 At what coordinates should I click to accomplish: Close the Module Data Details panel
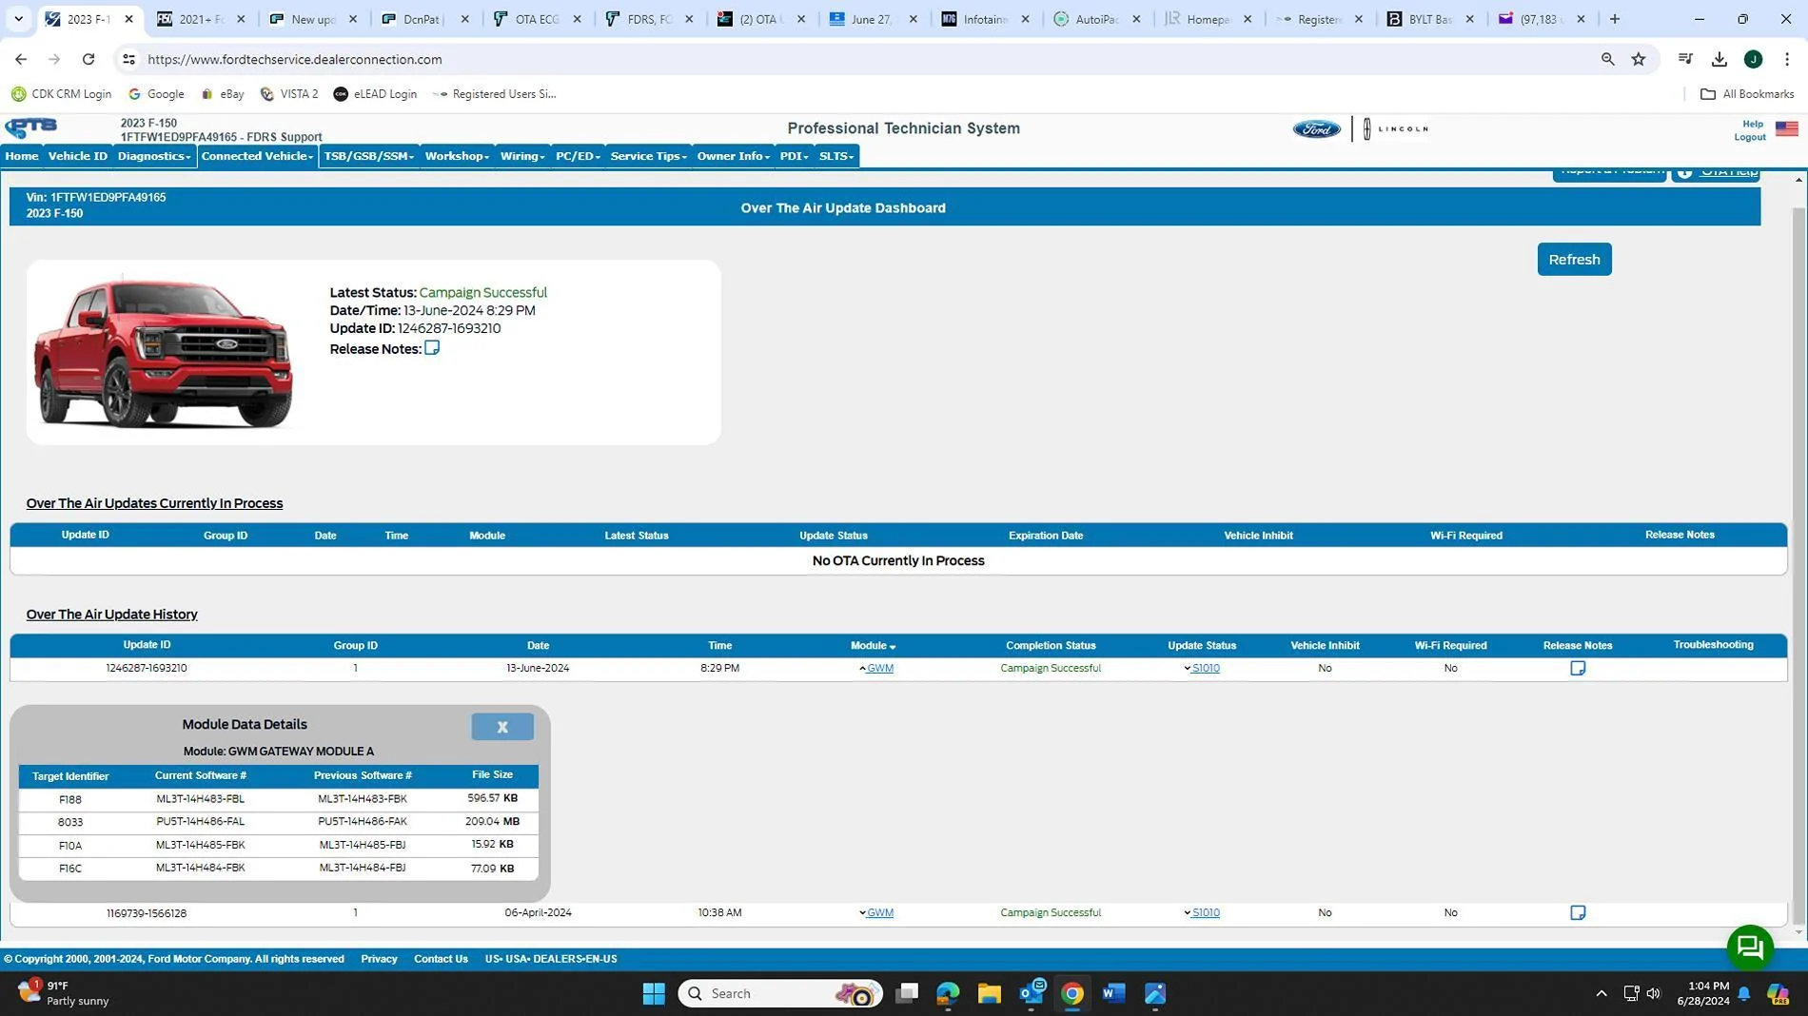[502, 727]
